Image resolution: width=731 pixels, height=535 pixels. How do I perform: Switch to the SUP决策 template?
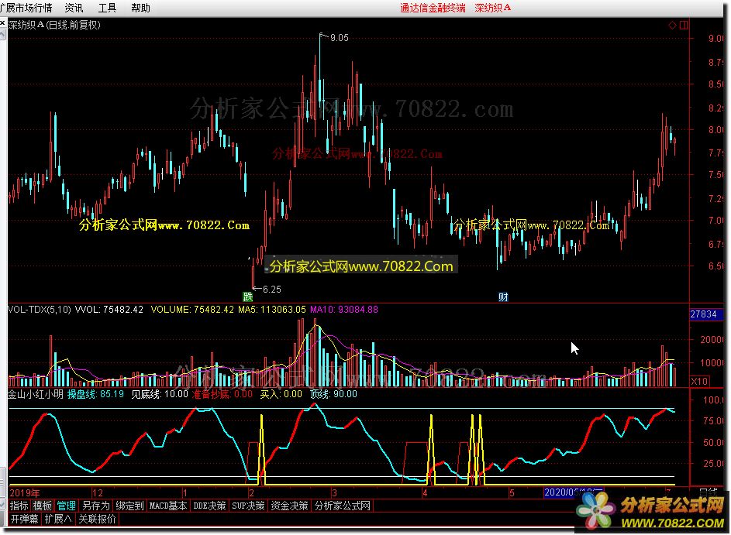249,506
